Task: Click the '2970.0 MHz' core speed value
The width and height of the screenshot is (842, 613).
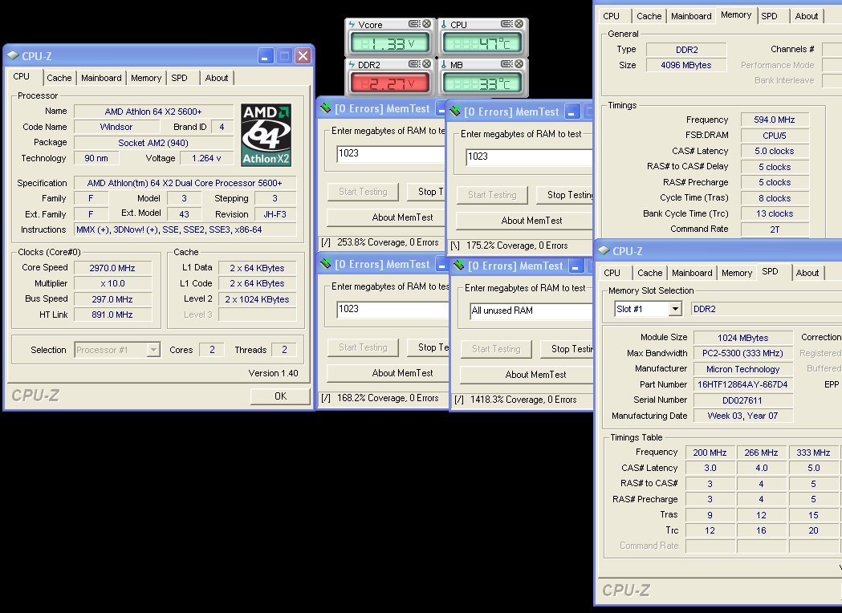Action: pyautogui.click(x=112, y=268)
